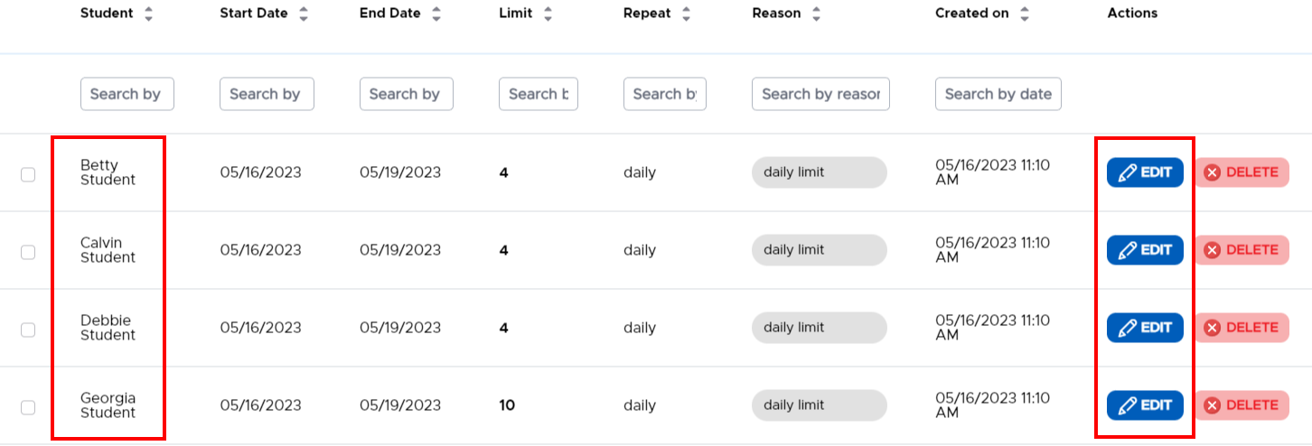This screenshot has height=446, width=1312.
Task: Sort by Created on arrows
Action: (x=1024, y=14)
